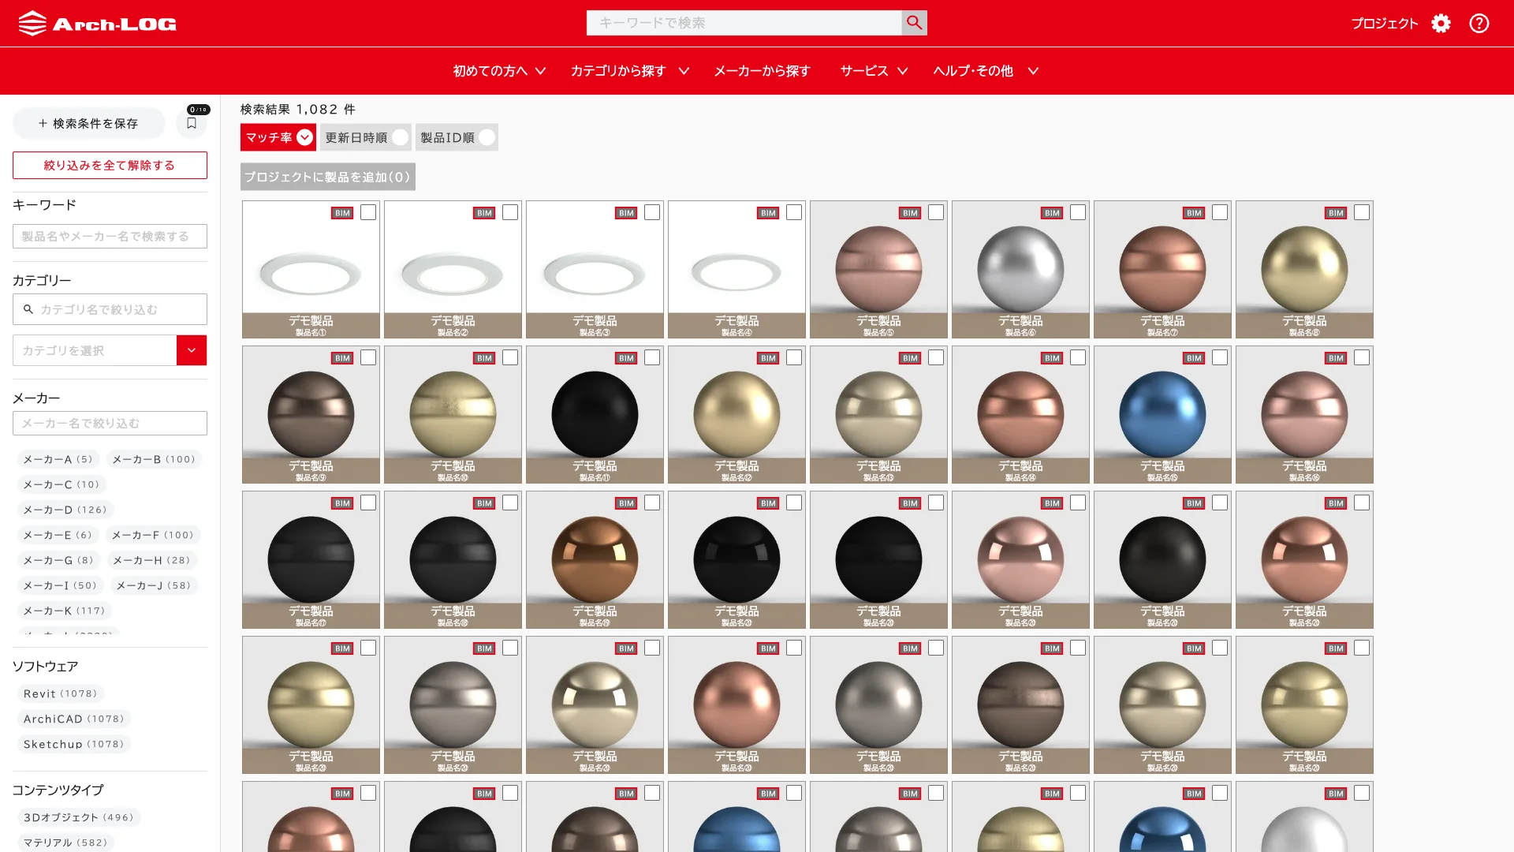The height and width of the screenshot is (852, 1514).
Task: Expand the サービス menu
Action: tap(874, 71)
